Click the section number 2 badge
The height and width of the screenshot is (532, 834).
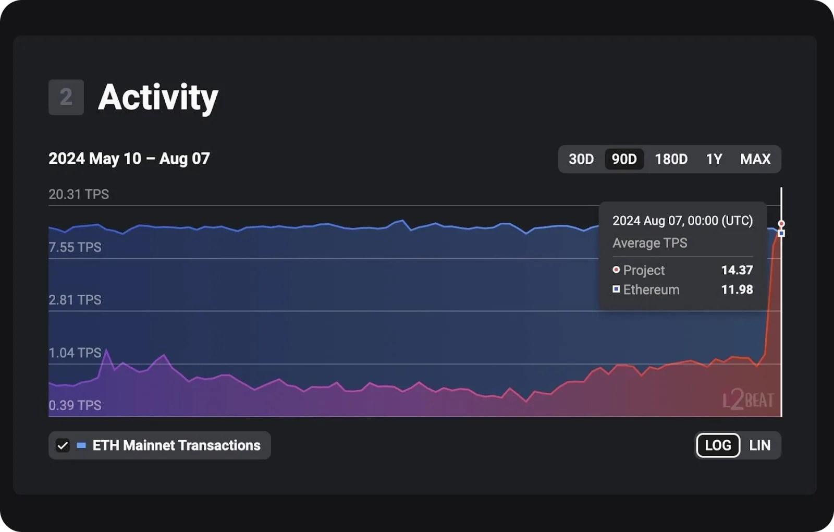tap(66, 97)
